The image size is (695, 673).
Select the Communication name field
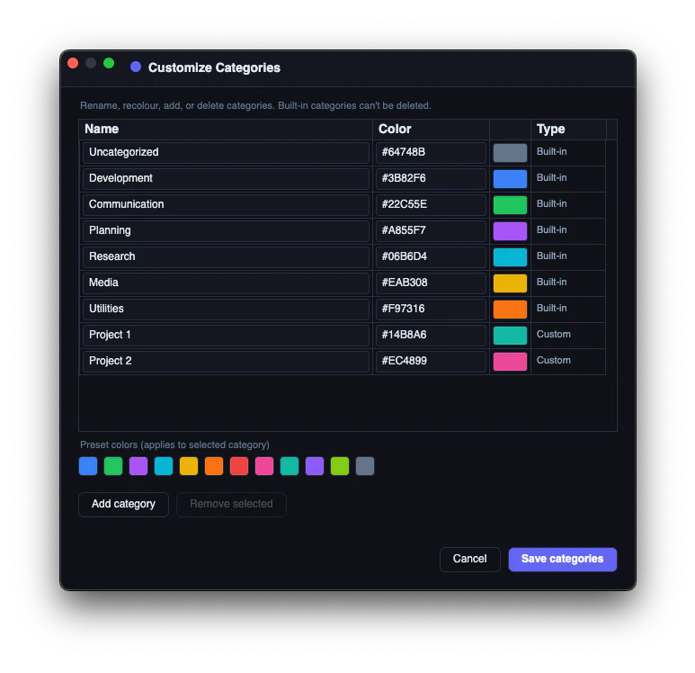tap(226, 205)
